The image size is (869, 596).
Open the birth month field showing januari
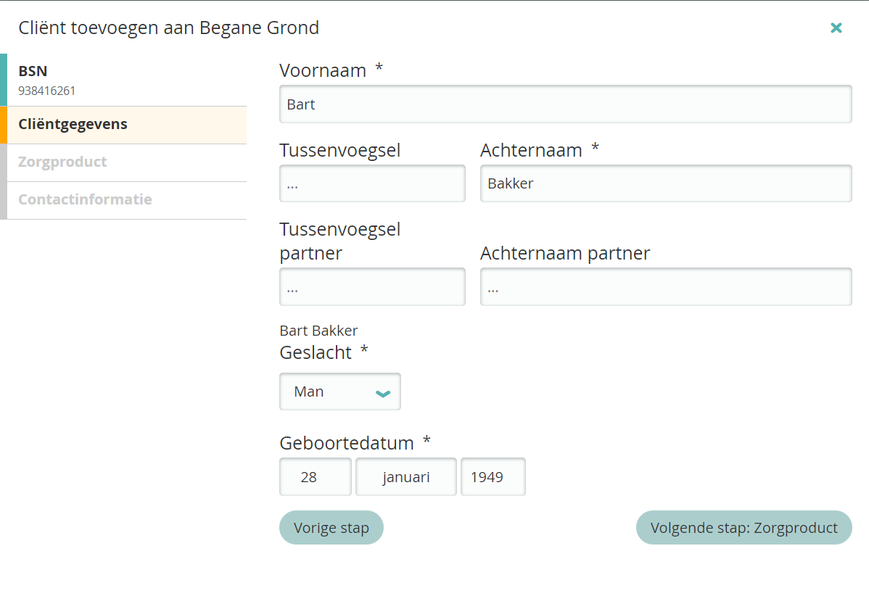click(x=405, y=477)
